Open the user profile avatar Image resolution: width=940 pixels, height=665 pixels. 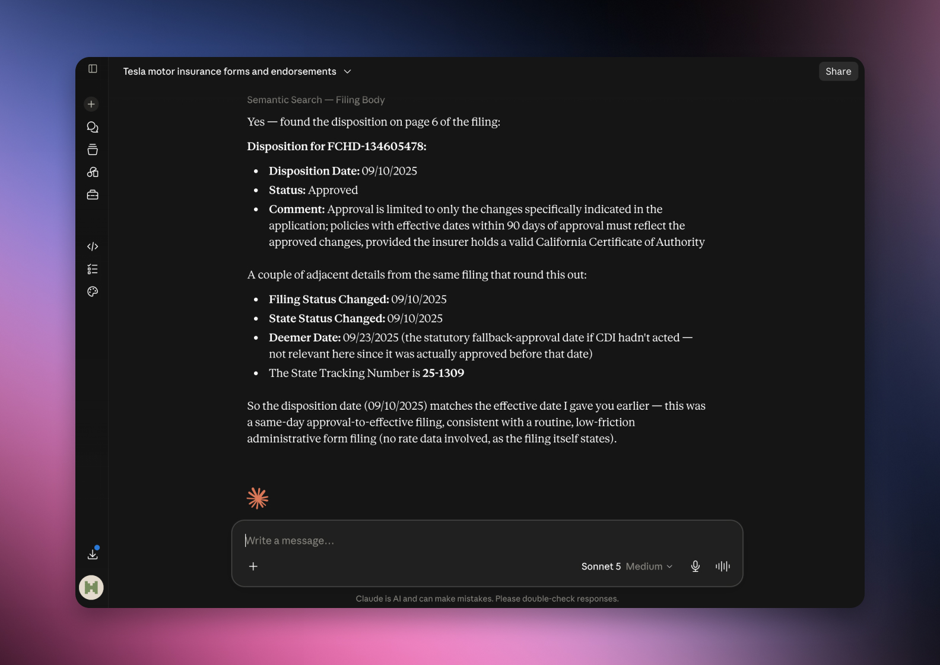(91, 588)
